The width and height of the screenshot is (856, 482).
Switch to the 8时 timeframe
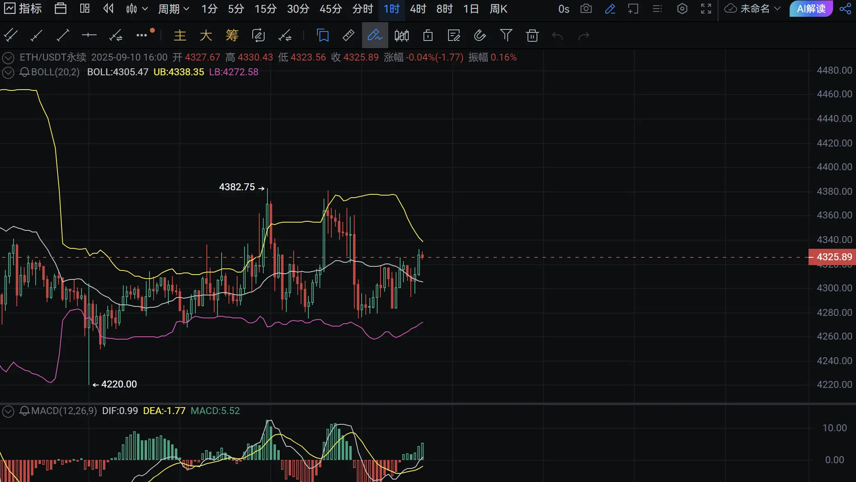coord(445,9)
